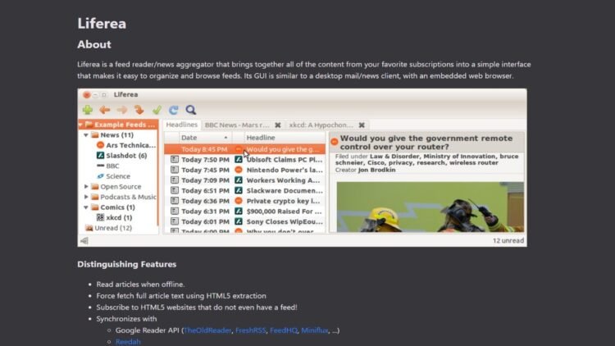
Task: Select Slashdot (6) feed in sidebar
Action: coord(126,156)
